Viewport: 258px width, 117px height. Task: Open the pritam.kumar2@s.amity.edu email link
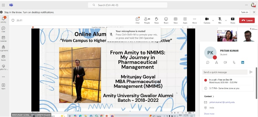tap(222, 102)
